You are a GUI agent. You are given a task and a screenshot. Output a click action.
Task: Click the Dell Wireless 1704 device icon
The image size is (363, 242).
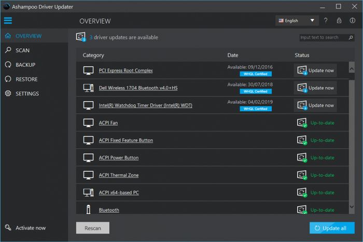click(x=89, y=88)
